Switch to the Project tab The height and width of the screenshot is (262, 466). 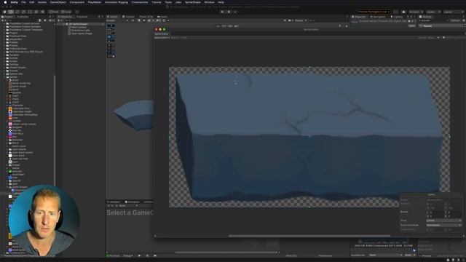tap(7, 17)
